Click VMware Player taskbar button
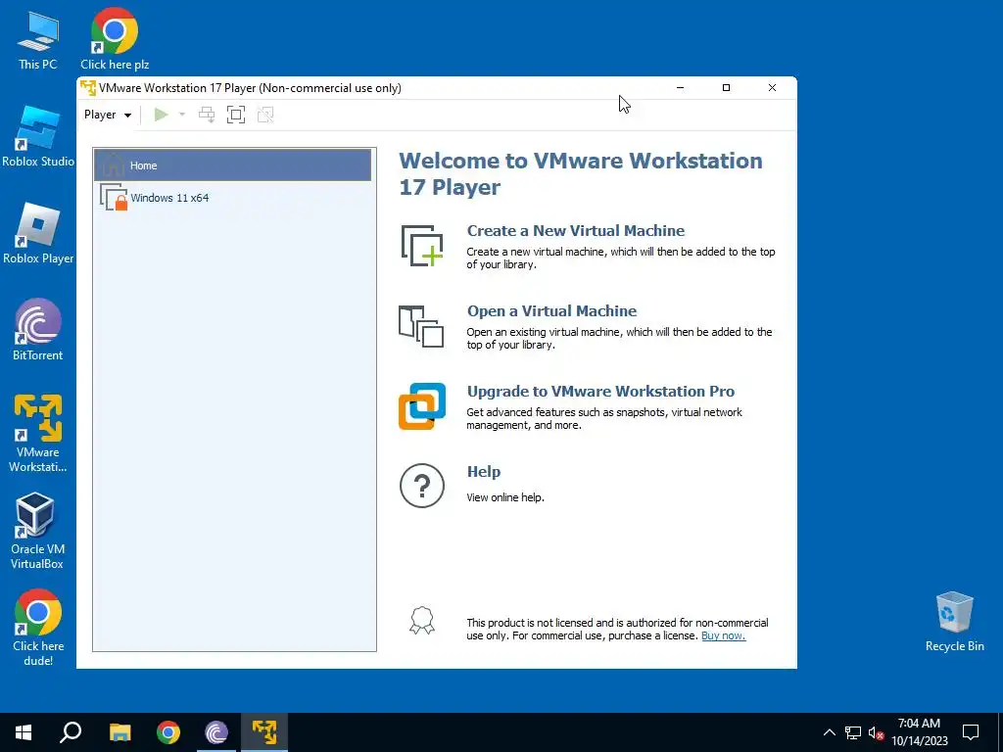The height and width of the screenshot is (752, 1003). (x=264, y=732)
